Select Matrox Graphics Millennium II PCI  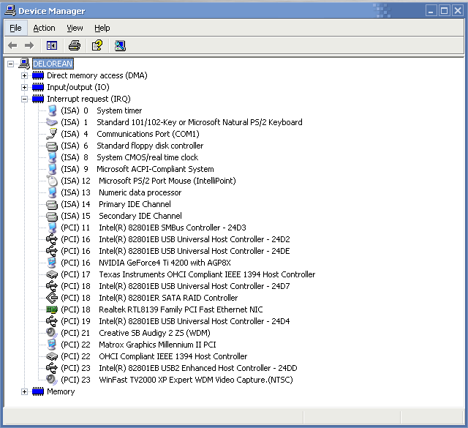138,345
